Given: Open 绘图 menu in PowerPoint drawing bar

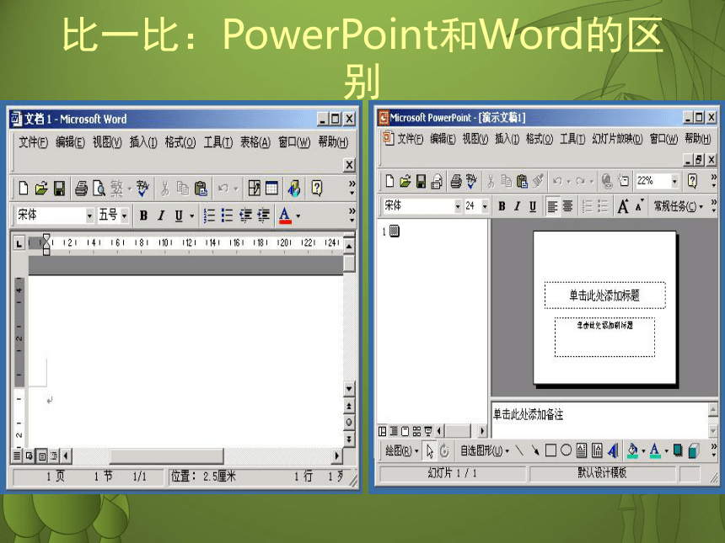Looking at the screenshot, I should (x=402, y=450).
